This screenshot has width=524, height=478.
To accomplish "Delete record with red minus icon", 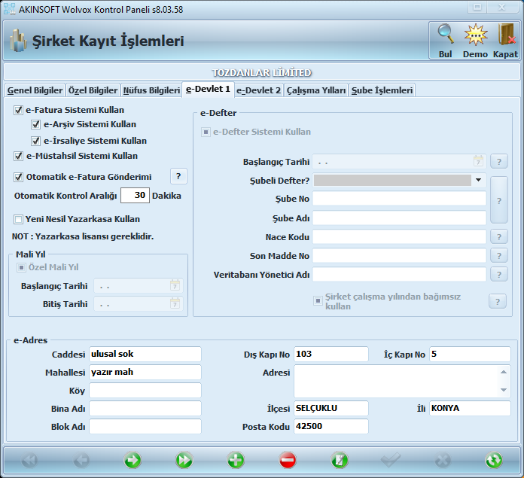I will [288, 460].
